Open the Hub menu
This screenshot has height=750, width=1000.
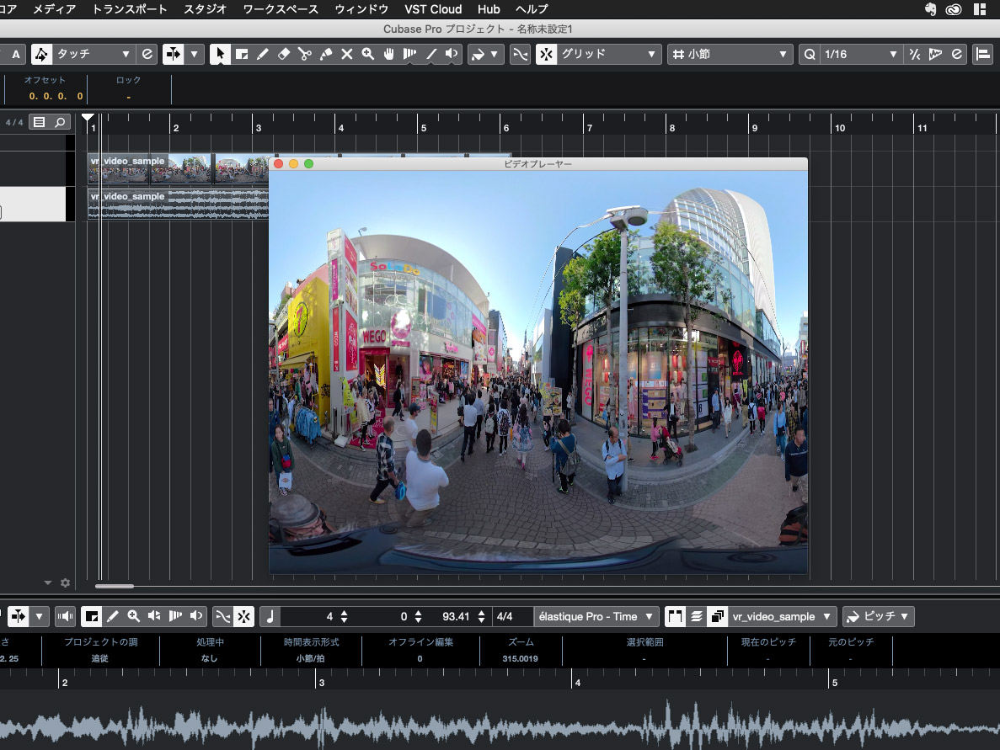coord(489,9)
